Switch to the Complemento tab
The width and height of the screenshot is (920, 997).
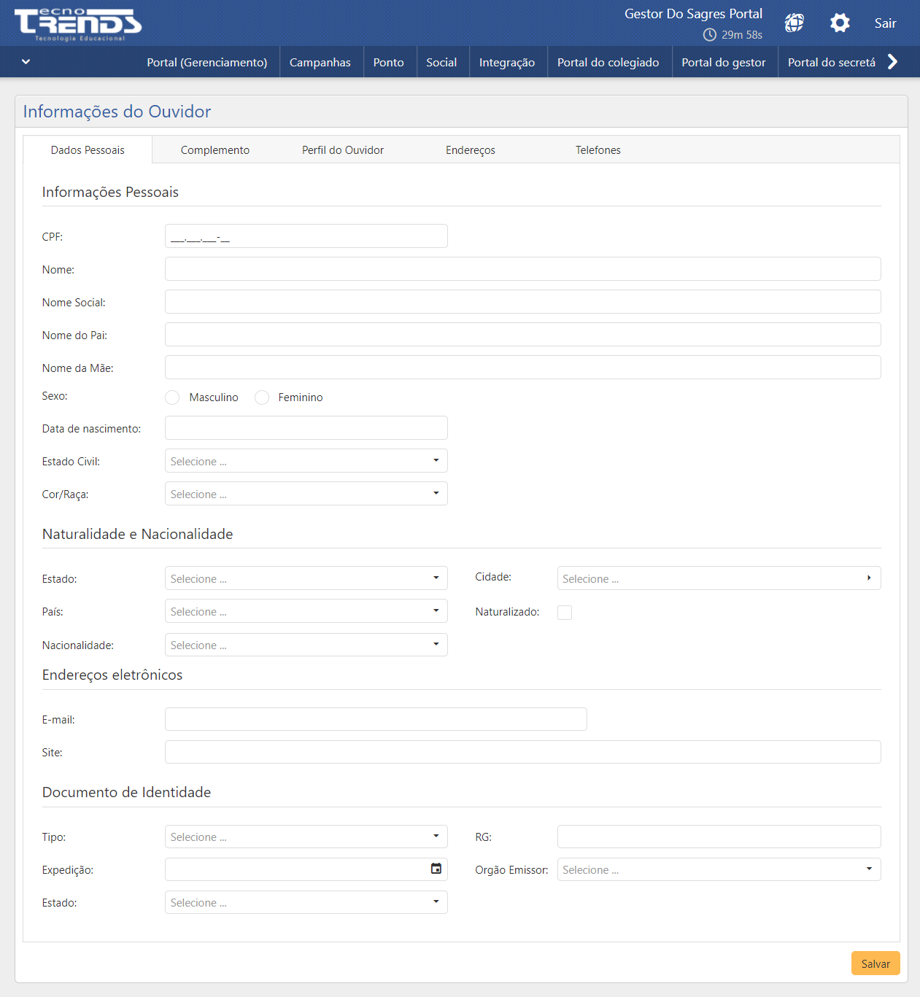pos(215,150)
